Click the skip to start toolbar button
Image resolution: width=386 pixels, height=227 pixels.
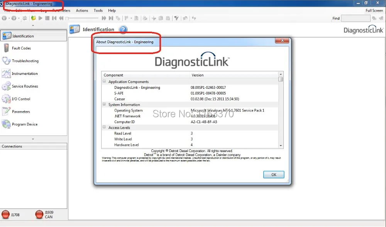click(x=54, y=18)
